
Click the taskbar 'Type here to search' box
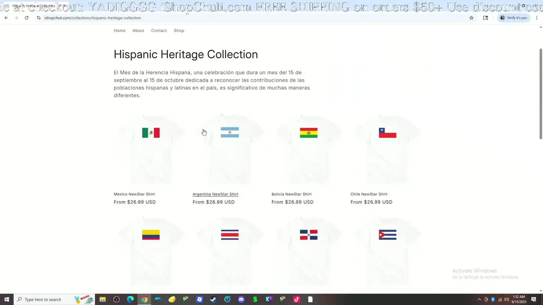[54, 299]
